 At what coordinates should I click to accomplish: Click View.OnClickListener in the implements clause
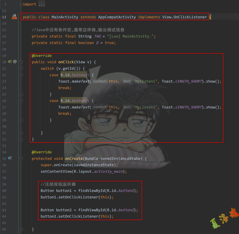pyautogui.click(x=184, y=17)
